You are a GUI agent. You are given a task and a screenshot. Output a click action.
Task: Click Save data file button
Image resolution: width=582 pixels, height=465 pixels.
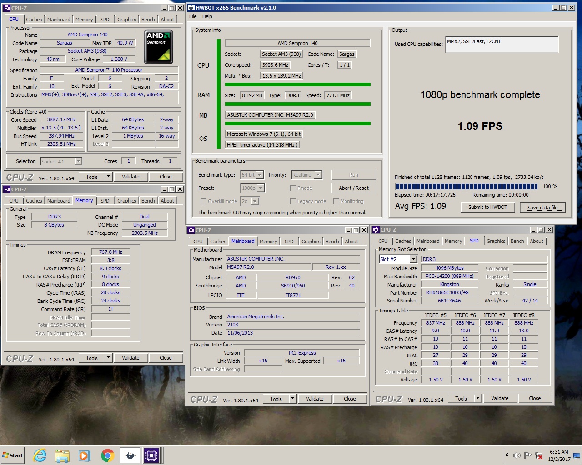[x=542, y=208]
